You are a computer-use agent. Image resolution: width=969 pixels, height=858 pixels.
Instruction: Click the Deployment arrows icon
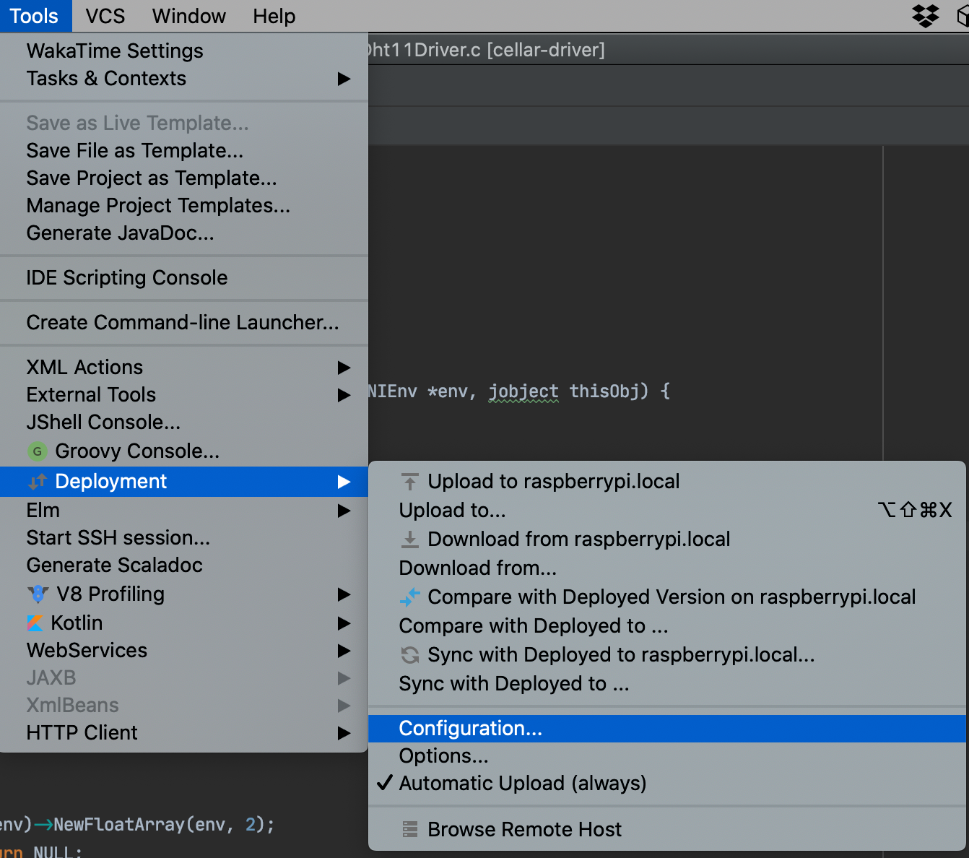(x=37, y=481)
